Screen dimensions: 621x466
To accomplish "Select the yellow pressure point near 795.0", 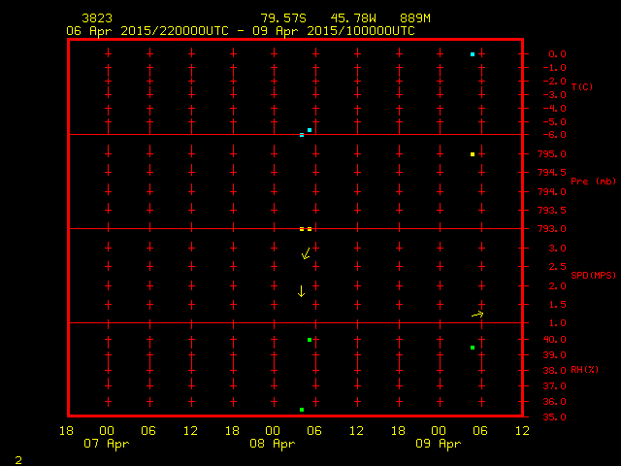I will (473, 154).
